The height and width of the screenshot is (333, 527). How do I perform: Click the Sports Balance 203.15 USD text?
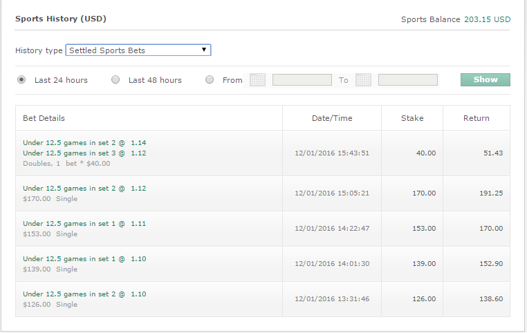point(456,19)
